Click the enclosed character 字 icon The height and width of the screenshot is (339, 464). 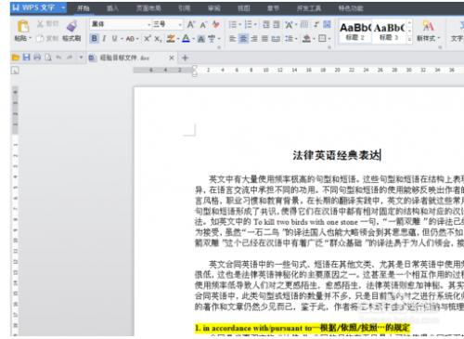coord(212,39)
